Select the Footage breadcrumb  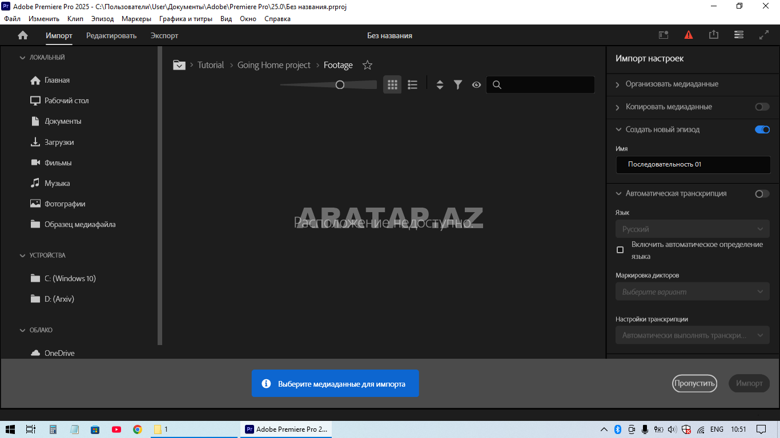click(x=338, y=65)
